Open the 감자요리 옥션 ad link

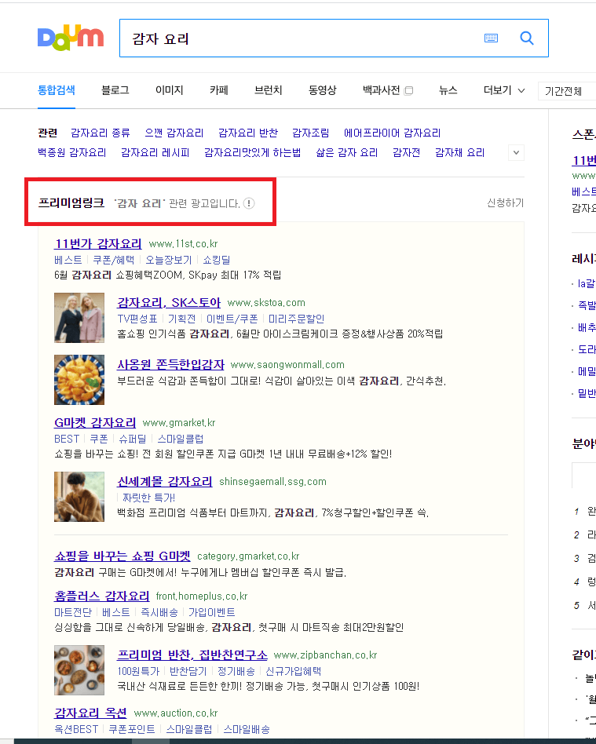click(90, 713)
